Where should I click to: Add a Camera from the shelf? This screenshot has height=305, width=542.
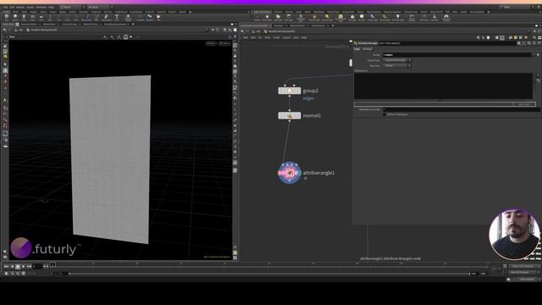coord(257,17)
